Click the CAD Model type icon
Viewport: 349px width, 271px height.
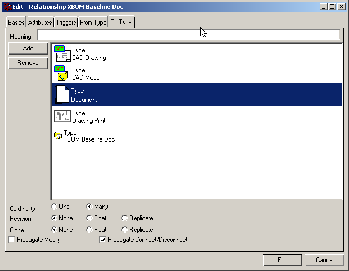62,74
